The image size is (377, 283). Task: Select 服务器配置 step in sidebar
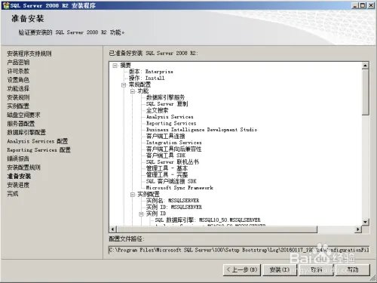[x=21, y=124]
